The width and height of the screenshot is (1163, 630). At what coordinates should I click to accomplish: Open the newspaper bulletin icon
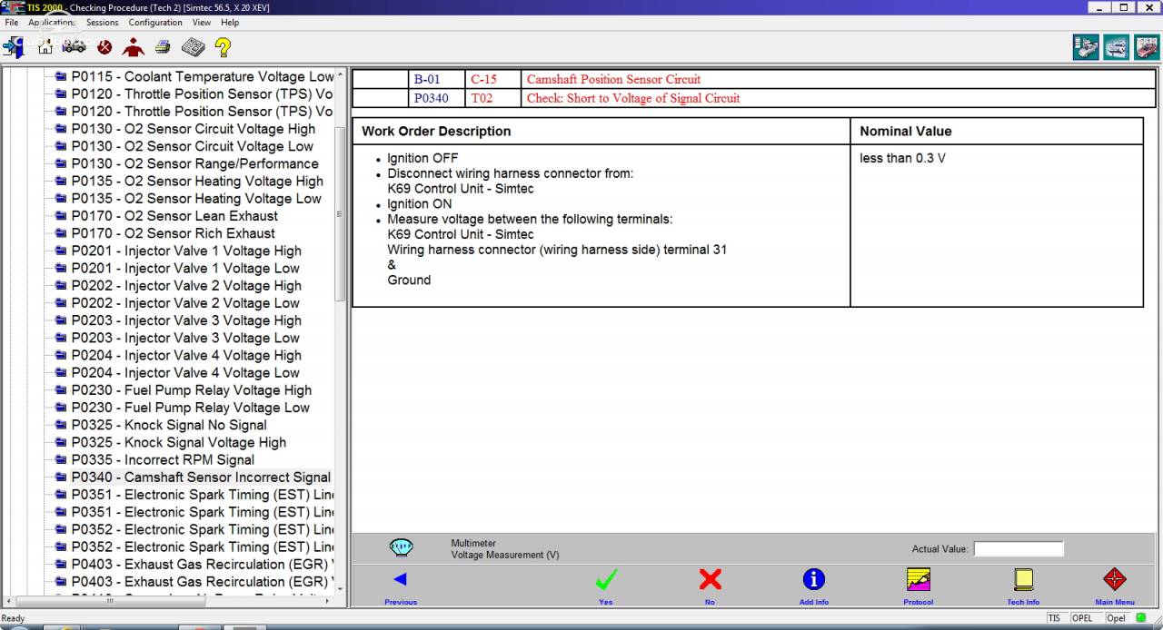pos(193,47)
